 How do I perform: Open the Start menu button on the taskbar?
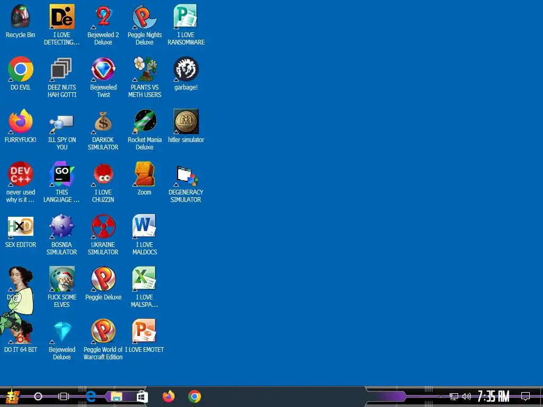12,396
